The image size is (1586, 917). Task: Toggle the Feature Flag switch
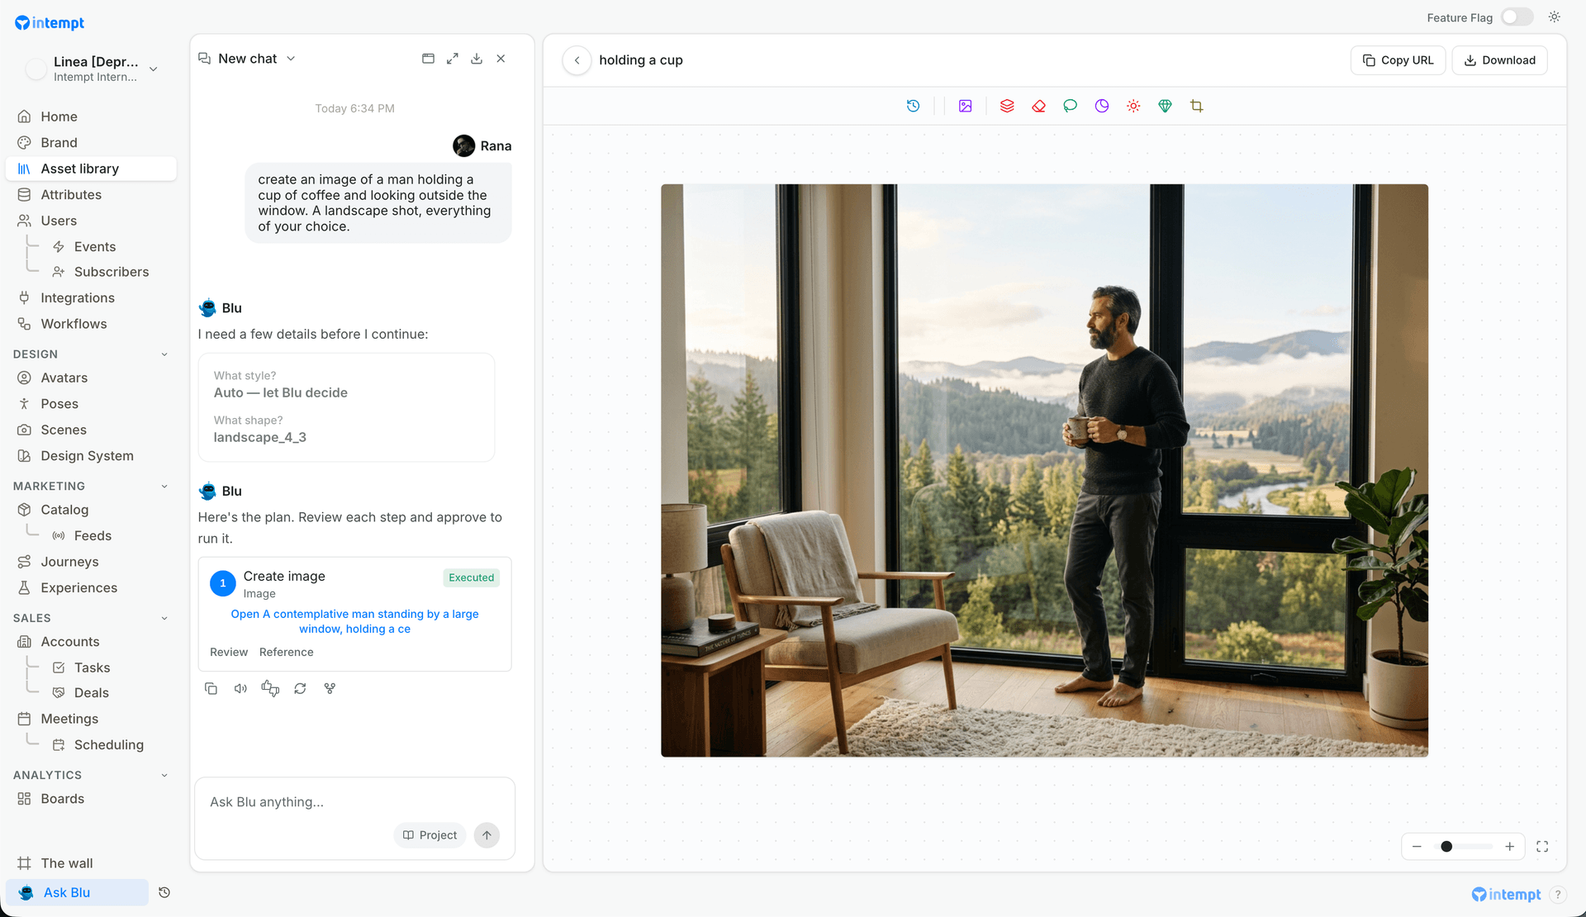click(x=1517, y=17)
